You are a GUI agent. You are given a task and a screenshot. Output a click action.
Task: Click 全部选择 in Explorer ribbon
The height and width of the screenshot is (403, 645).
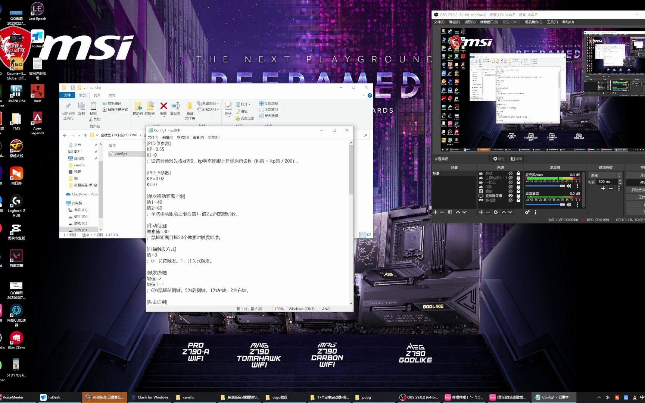click(269, 103)
